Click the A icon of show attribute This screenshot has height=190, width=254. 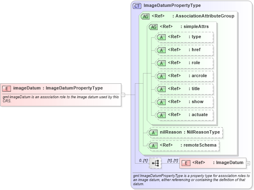coord(161,102)
